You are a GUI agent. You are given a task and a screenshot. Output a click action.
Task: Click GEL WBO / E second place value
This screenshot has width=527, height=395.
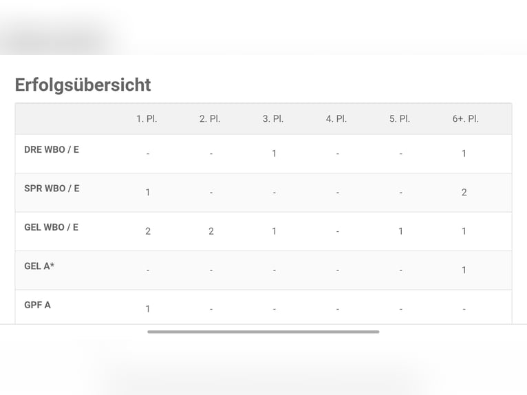point(211,231)
